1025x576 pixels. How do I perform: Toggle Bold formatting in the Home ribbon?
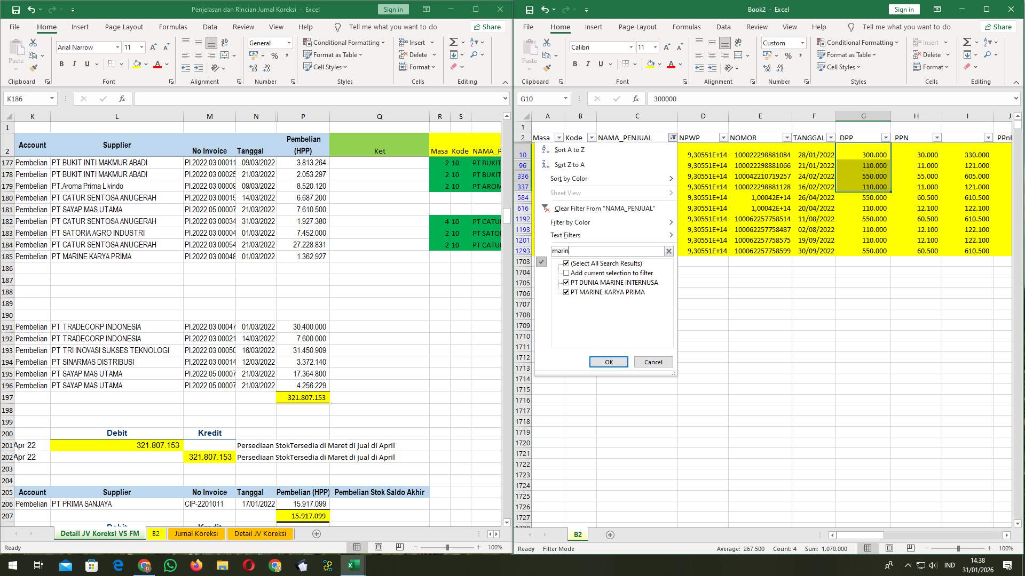(575, 64)
